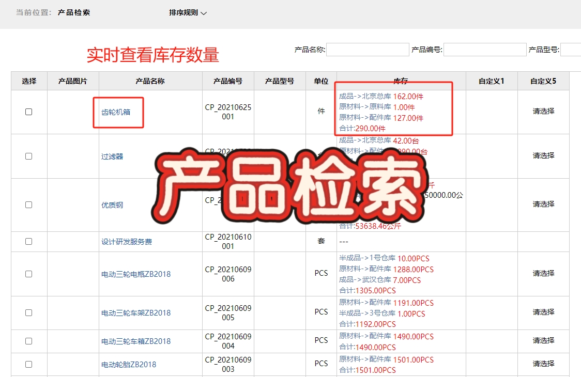
Task: Click stock line 配件库 1288.00PCS
Action: pos(387,269)
